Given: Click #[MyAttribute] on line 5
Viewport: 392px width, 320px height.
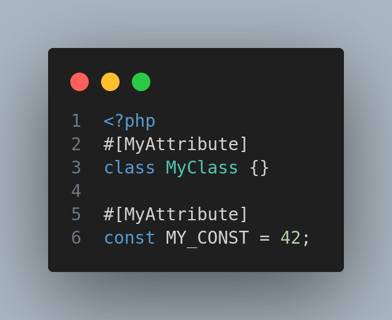Looking at the screenshot, I should click(176, 215).
